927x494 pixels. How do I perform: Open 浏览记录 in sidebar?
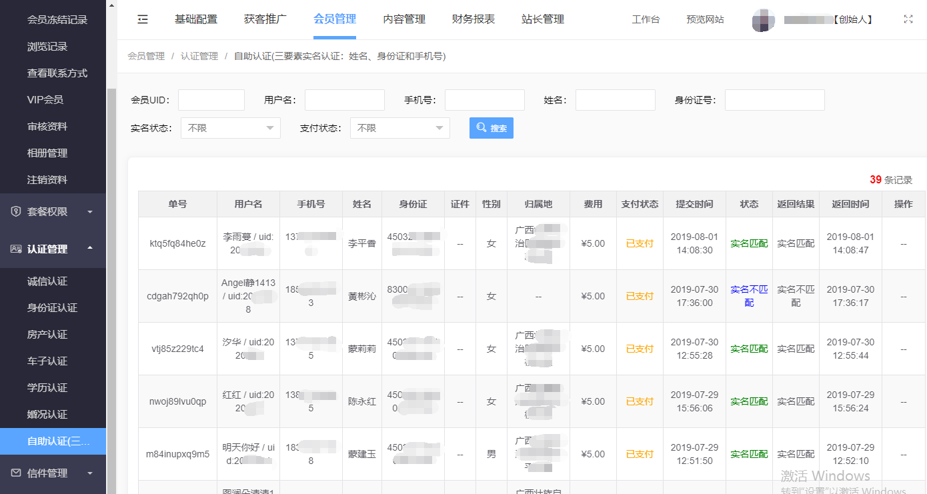pos(47,47)
